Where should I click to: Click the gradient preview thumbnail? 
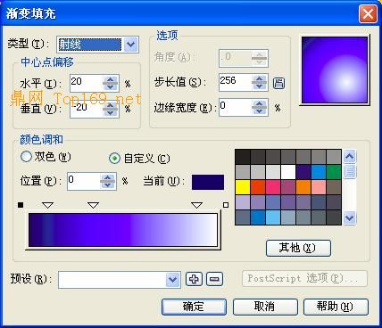coord(335,70)
